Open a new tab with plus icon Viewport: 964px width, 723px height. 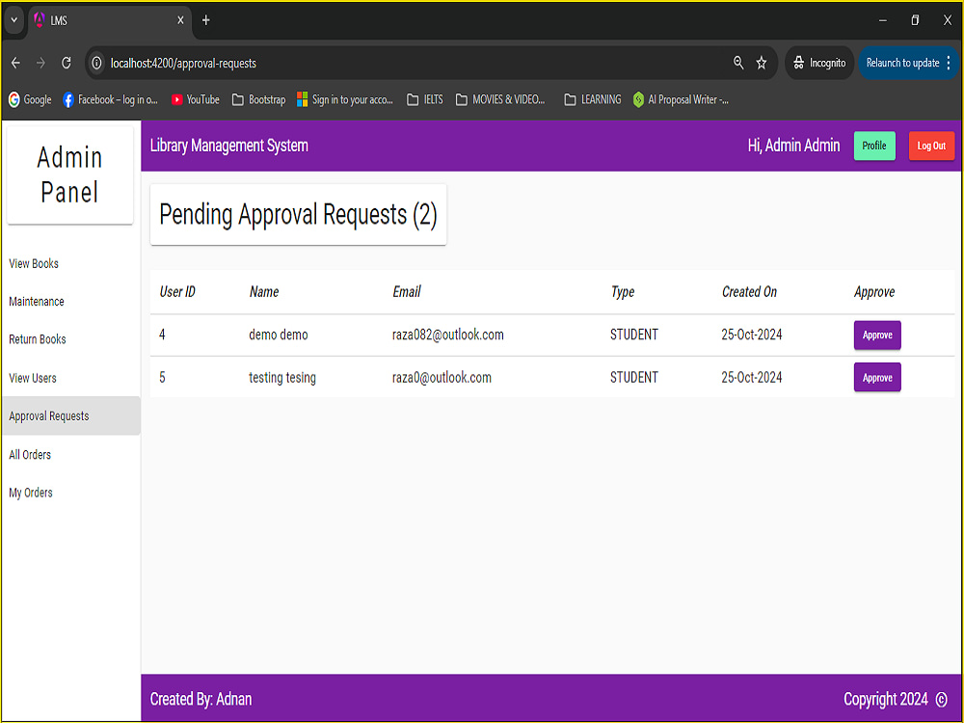point(206,20)
